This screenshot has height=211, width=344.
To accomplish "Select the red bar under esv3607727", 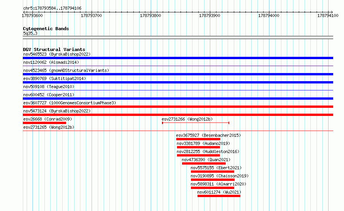I will click(x=178, y=107).
